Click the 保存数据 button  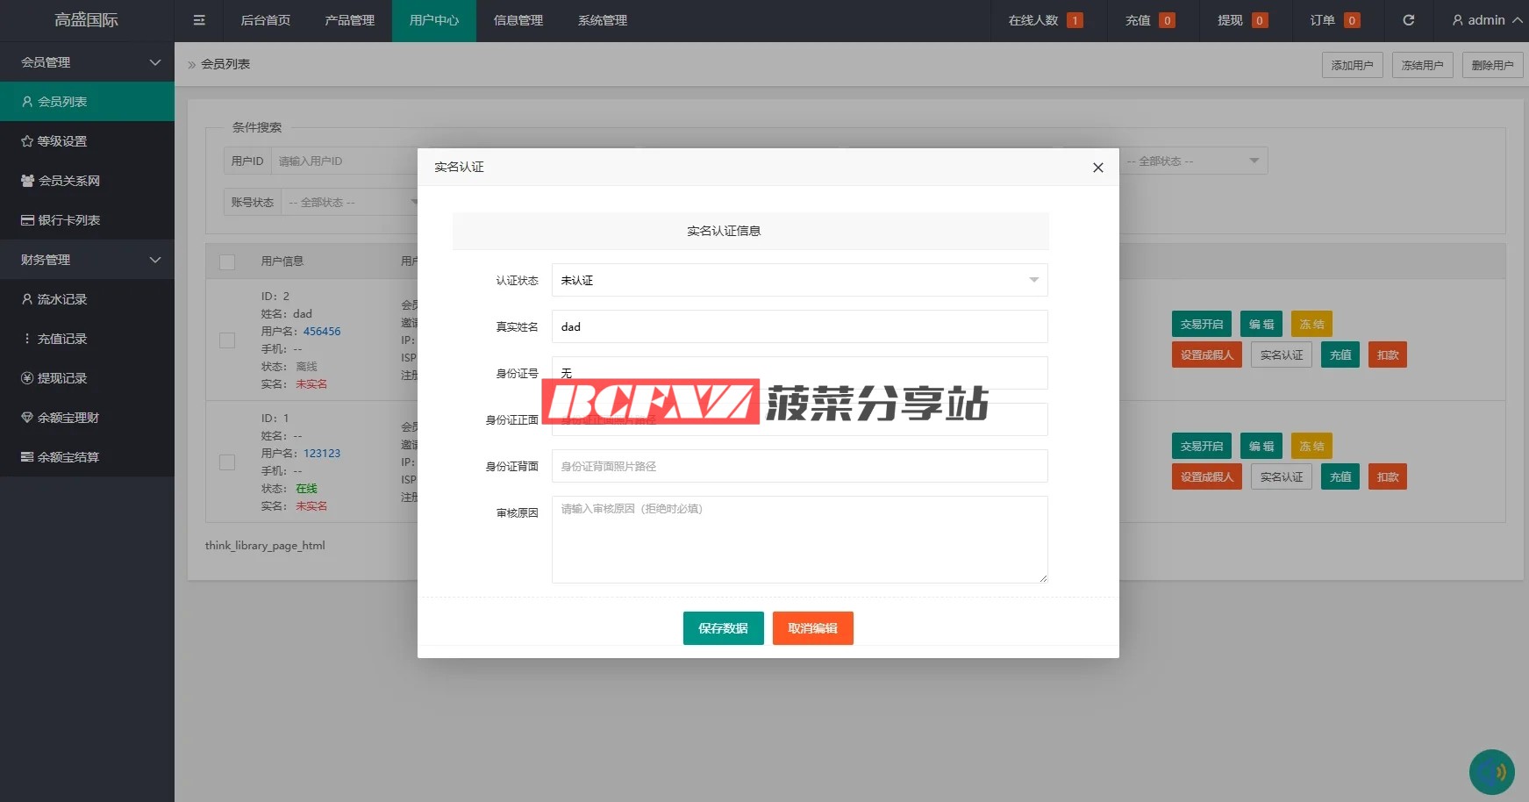click(x=723, y=628)
